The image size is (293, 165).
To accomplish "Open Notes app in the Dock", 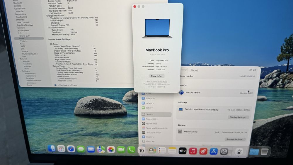I will [x=172, y=151].
